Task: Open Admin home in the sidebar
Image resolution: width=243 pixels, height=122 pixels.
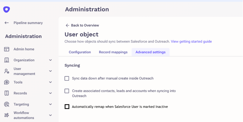Action: tap(24, 49)
